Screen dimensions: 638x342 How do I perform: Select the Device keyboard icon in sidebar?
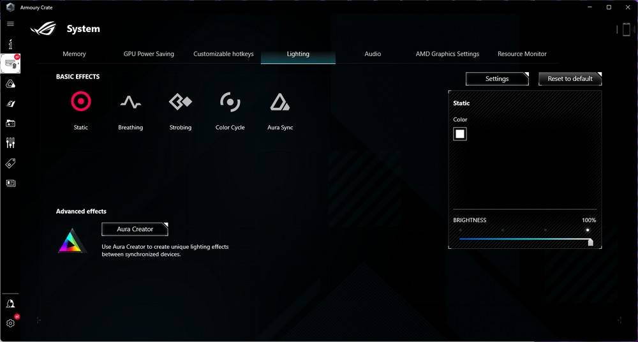pyautogui.click(x=11, y=64)
